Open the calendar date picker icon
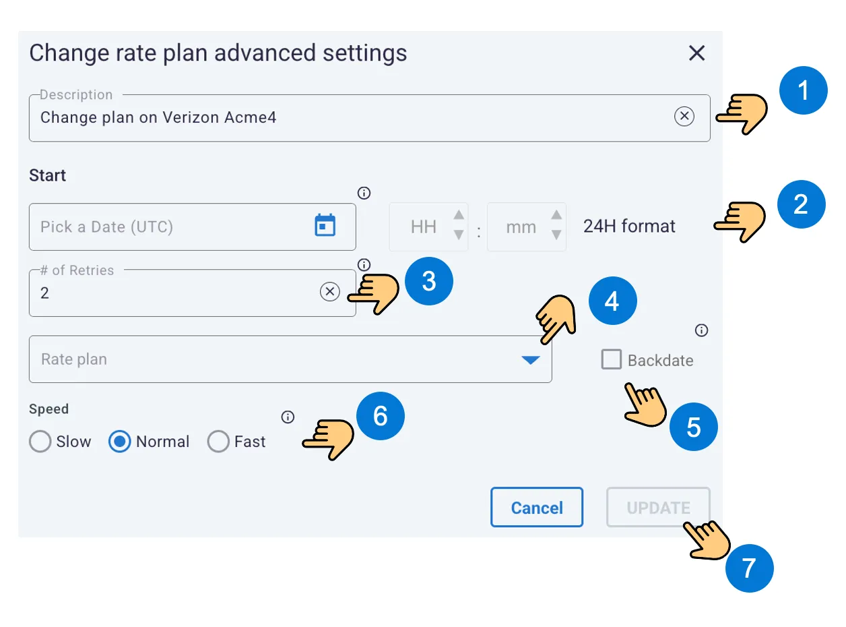Viewport: 846px width, 627px height. (x=325, y=225)
